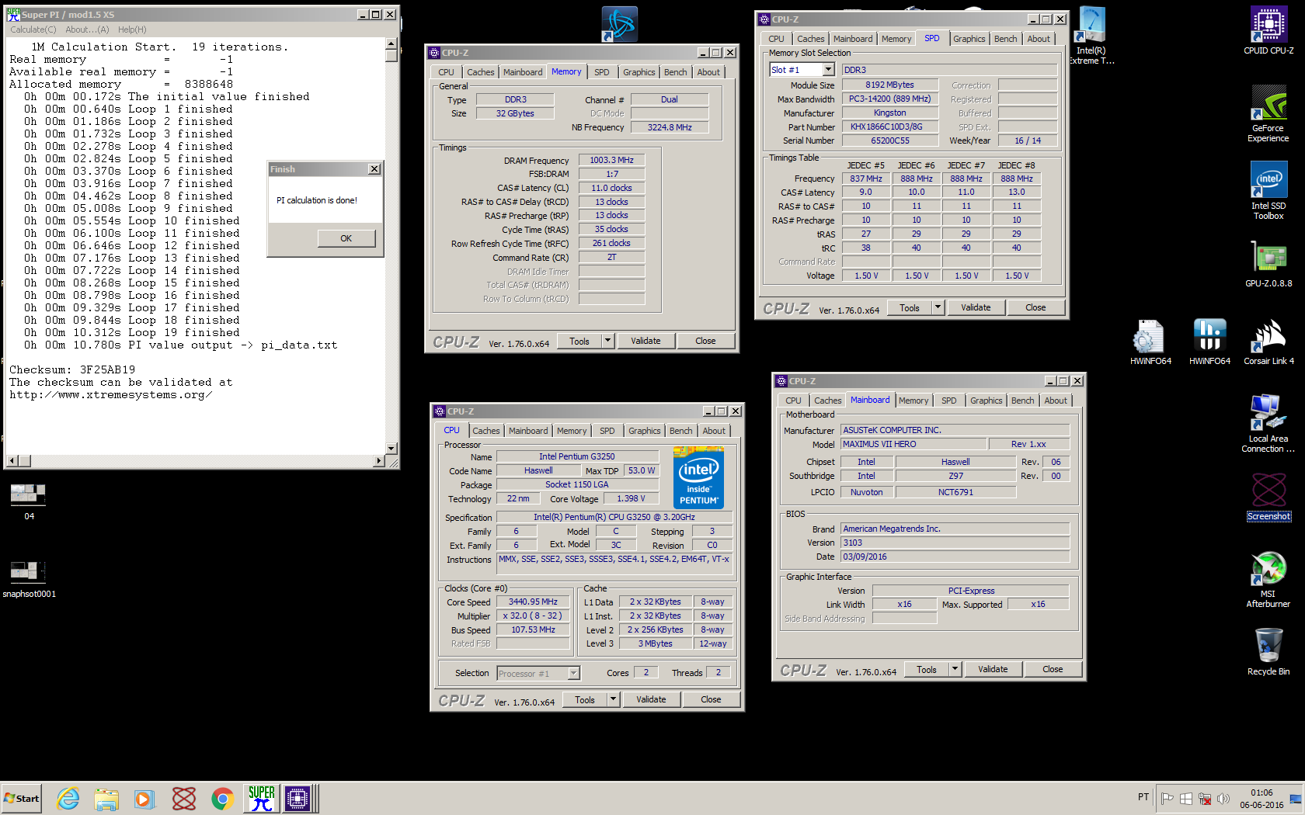
Task: Open Windows Explorer from taskbar
Action: (106, 799)
